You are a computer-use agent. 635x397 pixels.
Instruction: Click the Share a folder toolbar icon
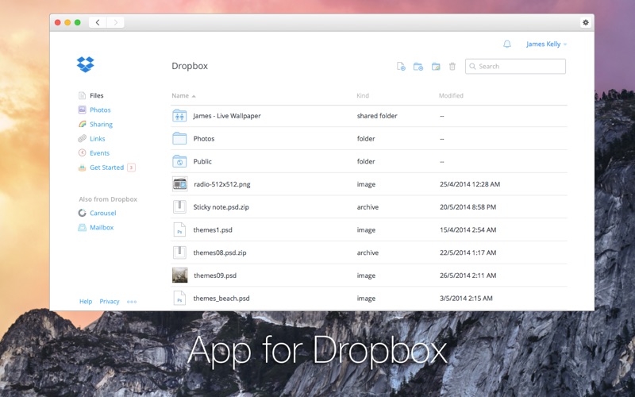[436, 67]
